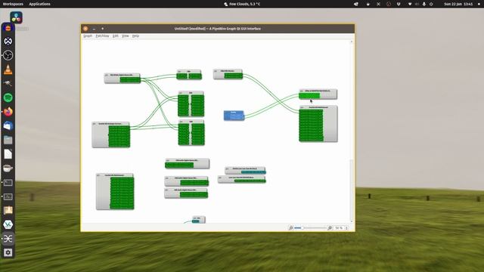Click the weather indicator Few Clouds
This screenshot has height=272, width=484.
[242, 4]
